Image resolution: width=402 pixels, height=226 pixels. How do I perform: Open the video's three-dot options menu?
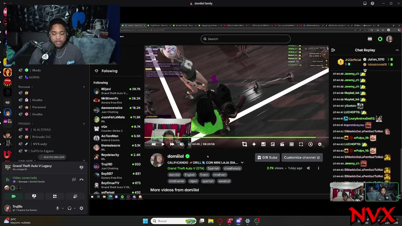318,168
